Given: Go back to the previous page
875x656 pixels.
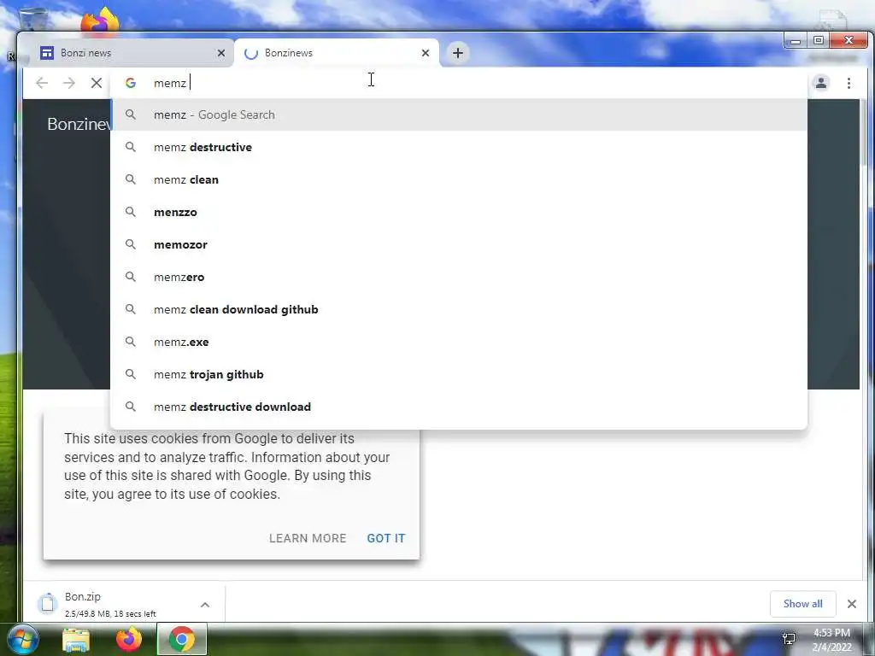Looking at the screenshot, I should click(42, 83).
